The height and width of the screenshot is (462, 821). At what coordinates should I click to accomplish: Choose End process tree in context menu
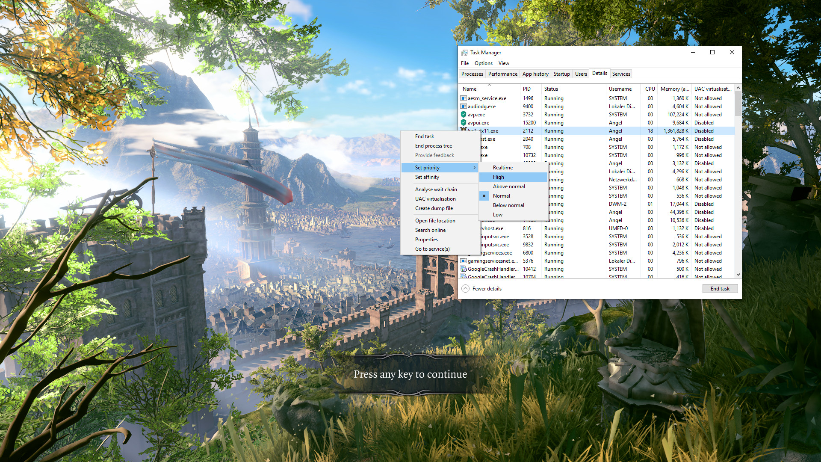433,146
